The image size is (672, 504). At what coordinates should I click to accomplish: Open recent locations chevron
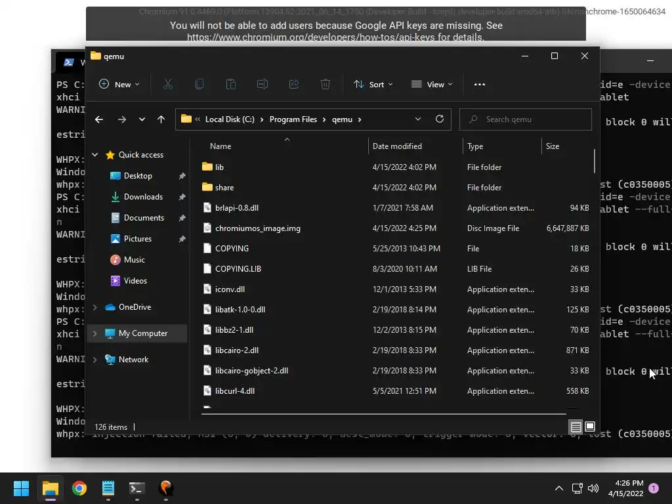pos(142,119)
